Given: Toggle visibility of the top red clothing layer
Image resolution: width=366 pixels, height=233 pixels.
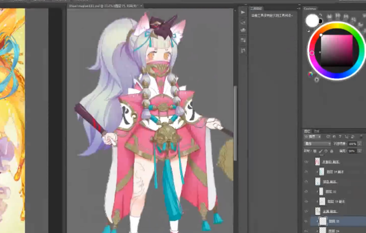Looking at the screenshot, I should pyautogui.click(x=306, y=162).
